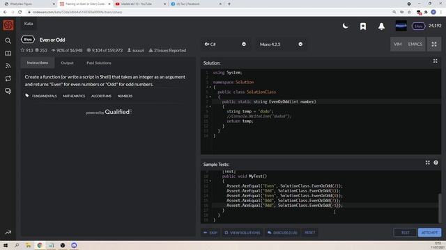Click the 9,104 of 159,973 completions stat

[105, 51]
